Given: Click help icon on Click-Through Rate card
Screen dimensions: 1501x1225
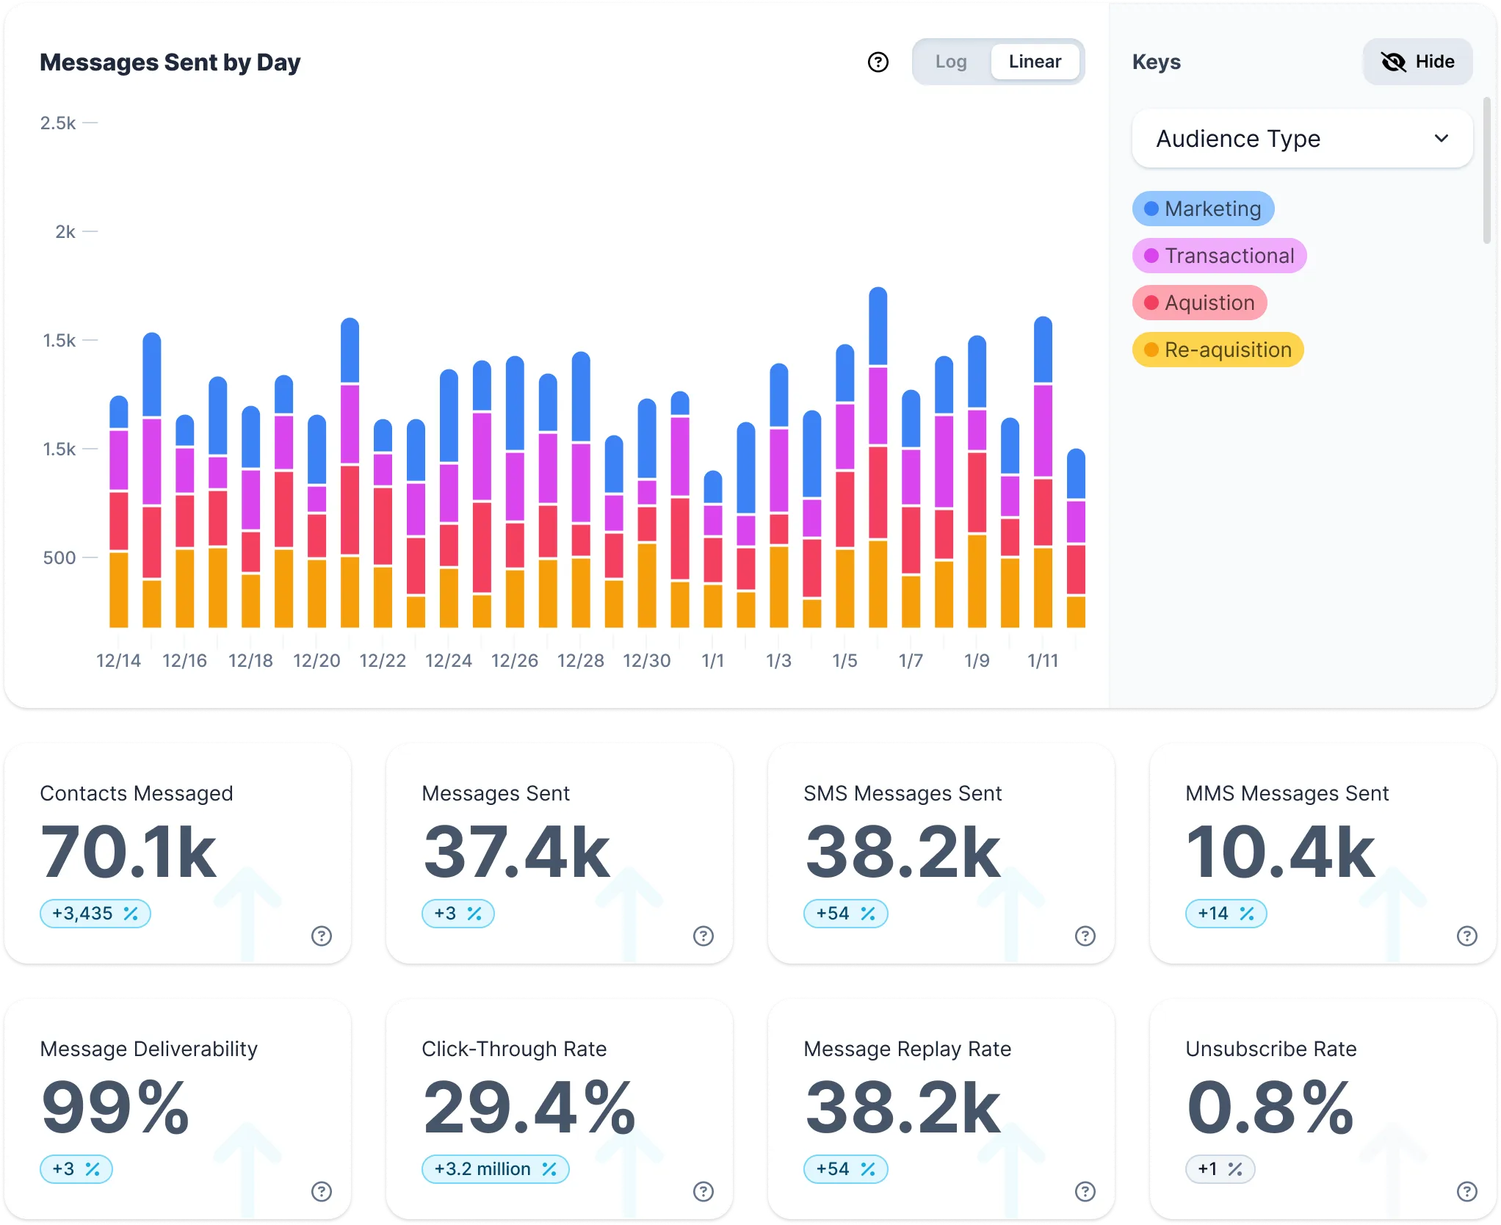Looking at the screenshot, I should click(703, 1191).
